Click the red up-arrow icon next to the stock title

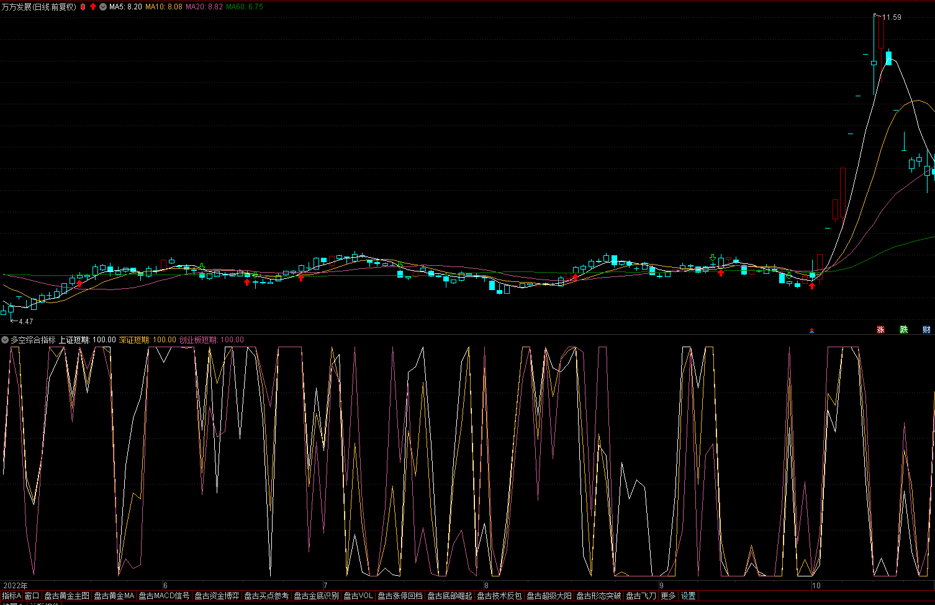(x=93, y=7)
